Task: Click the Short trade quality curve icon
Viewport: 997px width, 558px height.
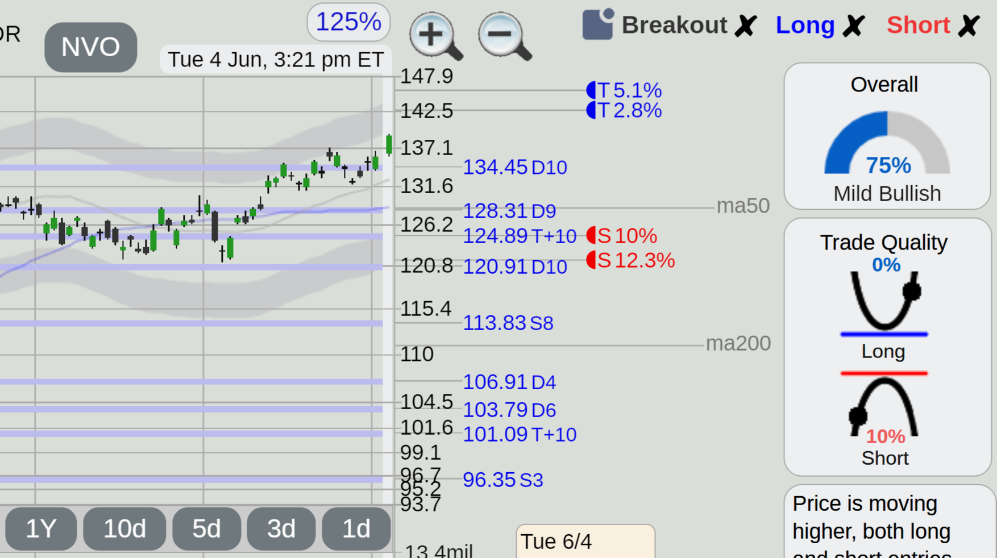Action: pos(884,404)
